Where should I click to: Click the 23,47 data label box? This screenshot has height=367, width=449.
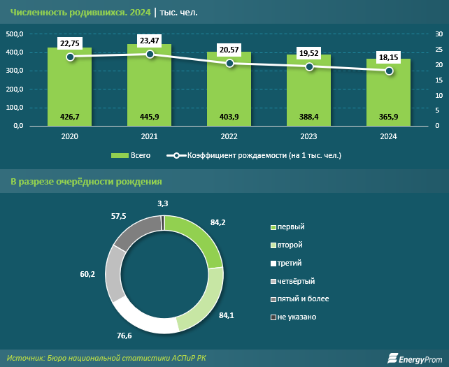(149, 41)
